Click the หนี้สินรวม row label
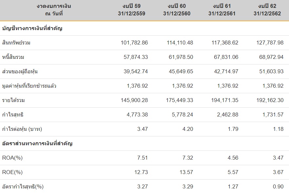The width and height of the screenshot is (289, 193). [x=13, y=57]
